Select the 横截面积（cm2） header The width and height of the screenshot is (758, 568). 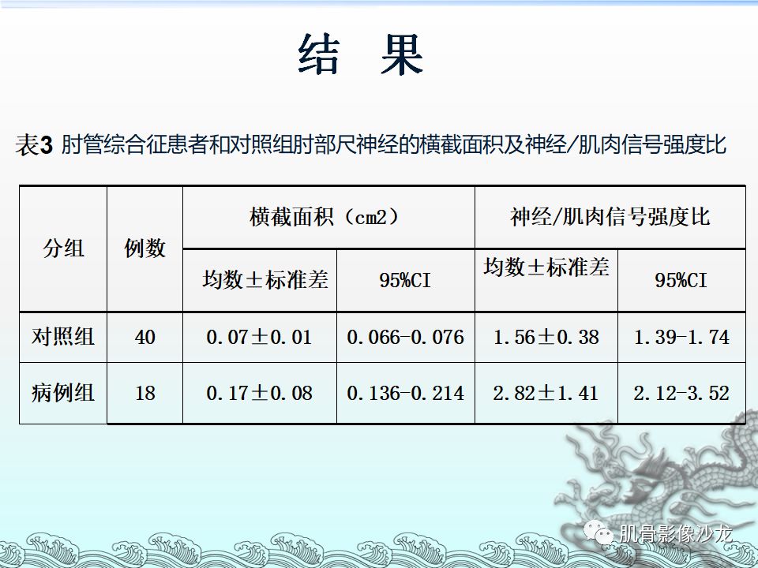(x=328, y=218)
